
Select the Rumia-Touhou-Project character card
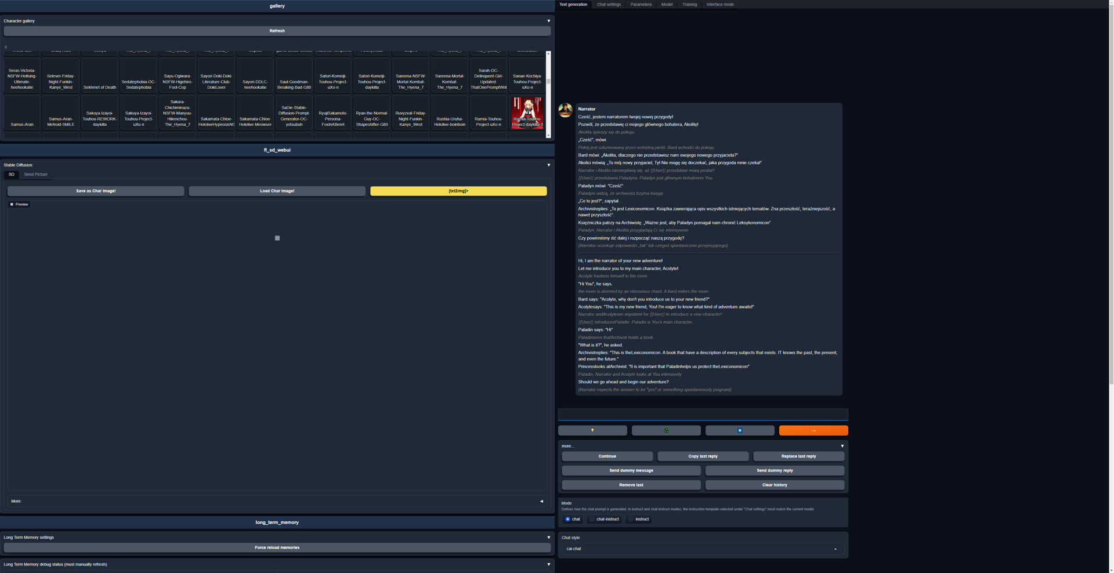point(526,113)
